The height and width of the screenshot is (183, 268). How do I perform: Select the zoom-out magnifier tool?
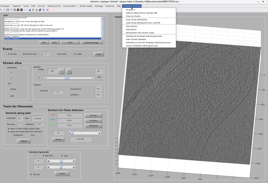click(x=4, y=10)
